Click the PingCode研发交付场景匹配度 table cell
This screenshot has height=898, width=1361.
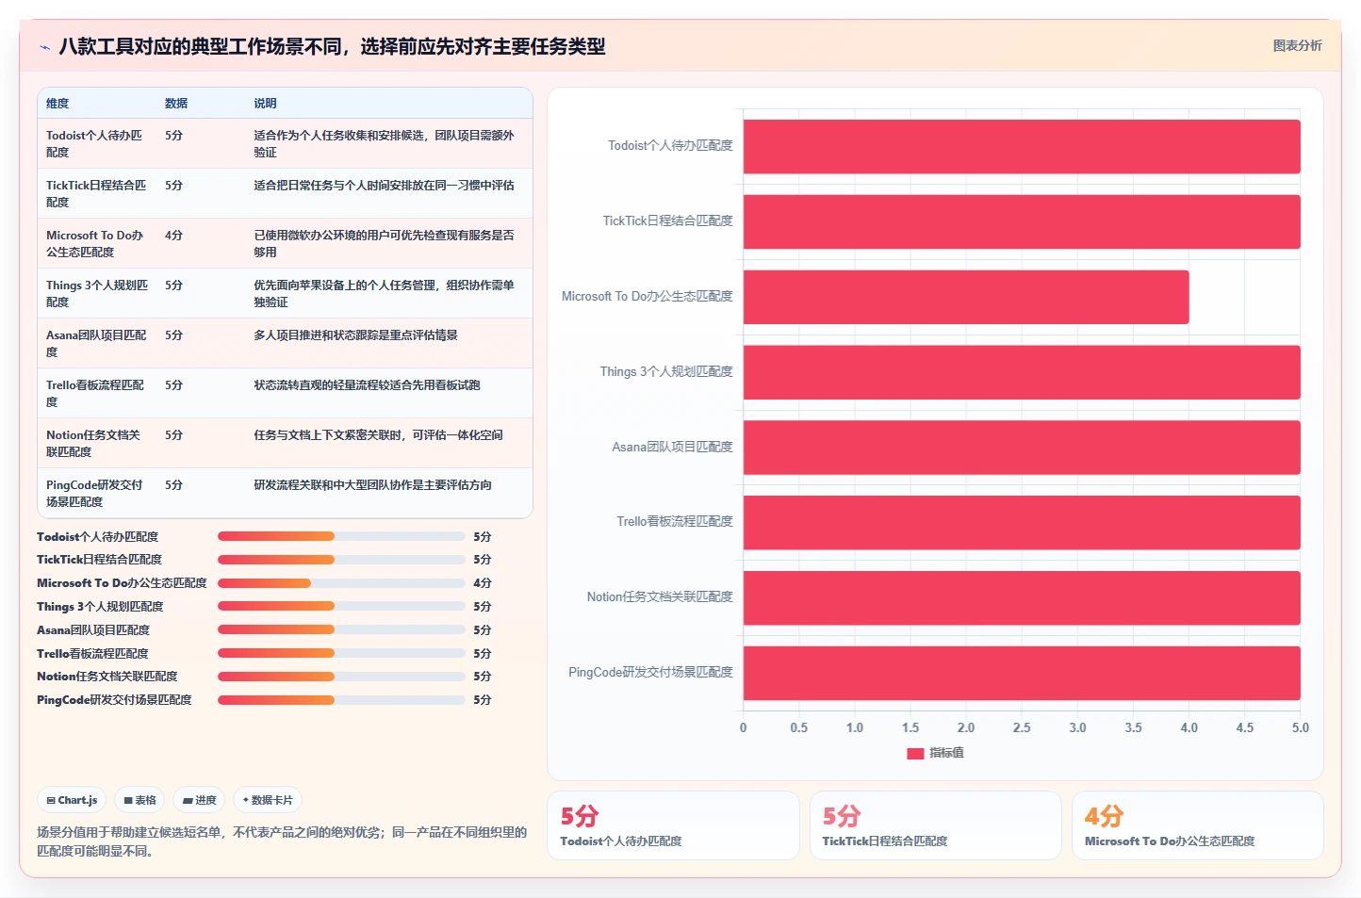tap(96, 493)
